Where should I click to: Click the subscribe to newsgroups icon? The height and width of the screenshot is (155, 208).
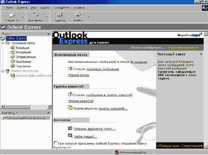click(70, 108)
